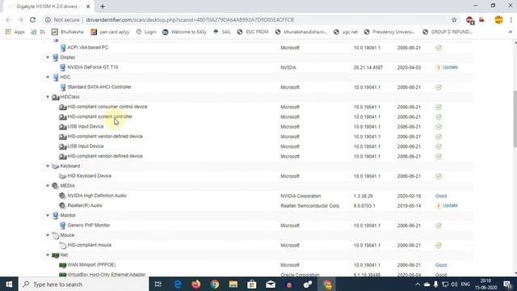This screenshot has width=517, height=291.
Task: Click Update link for NVIDIA GeForce GT 710
Action: pos(450,67)
